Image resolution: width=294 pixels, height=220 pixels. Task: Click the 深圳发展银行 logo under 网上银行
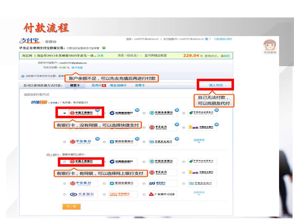[x=123, y=183]
